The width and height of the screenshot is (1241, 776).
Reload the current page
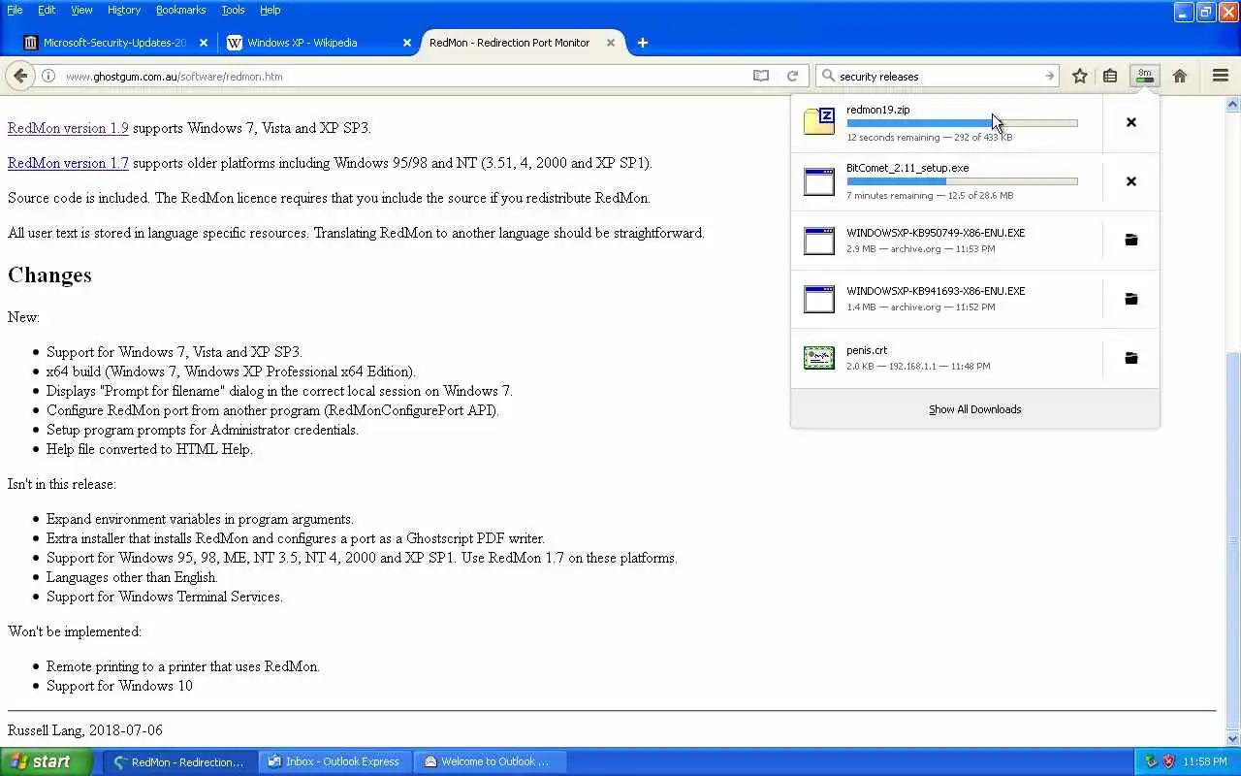pos(792,76)
